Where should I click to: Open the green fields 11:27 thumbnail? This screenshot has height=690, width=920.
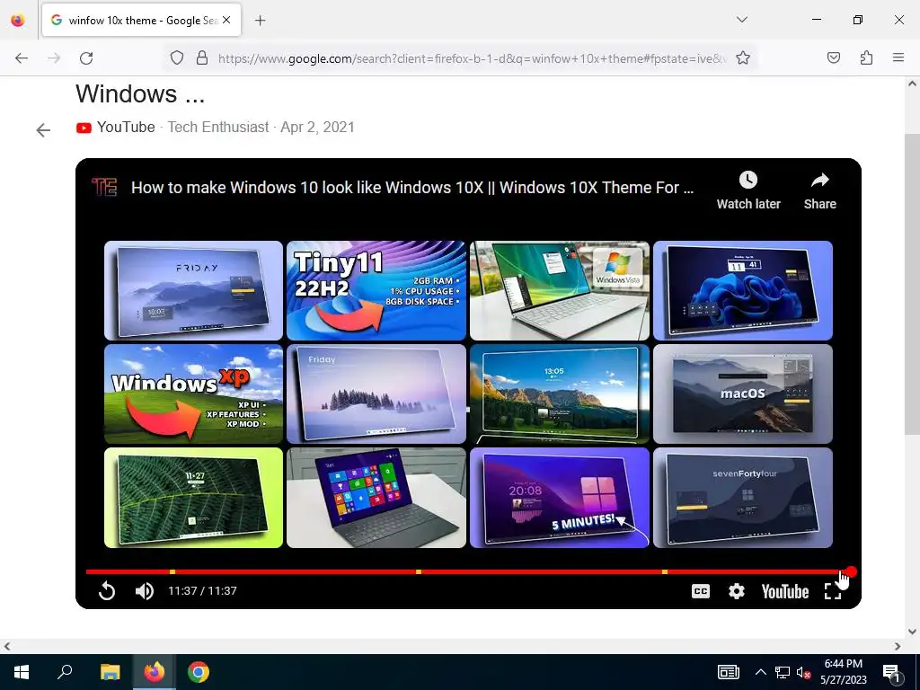(194, 498)
